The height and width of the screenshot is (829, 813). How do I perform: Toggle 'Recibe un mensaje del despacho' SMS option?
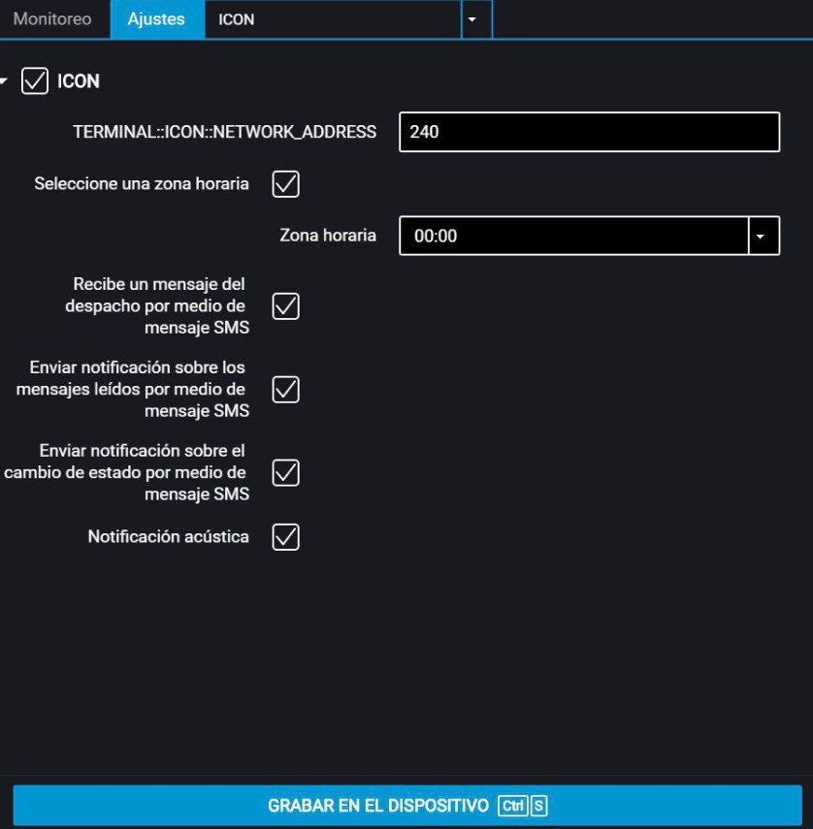click(x=285, y=305)
